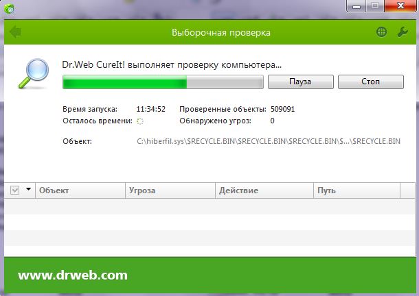Click the scanned object path C:\hiberfil.sys

coord(269,141)
